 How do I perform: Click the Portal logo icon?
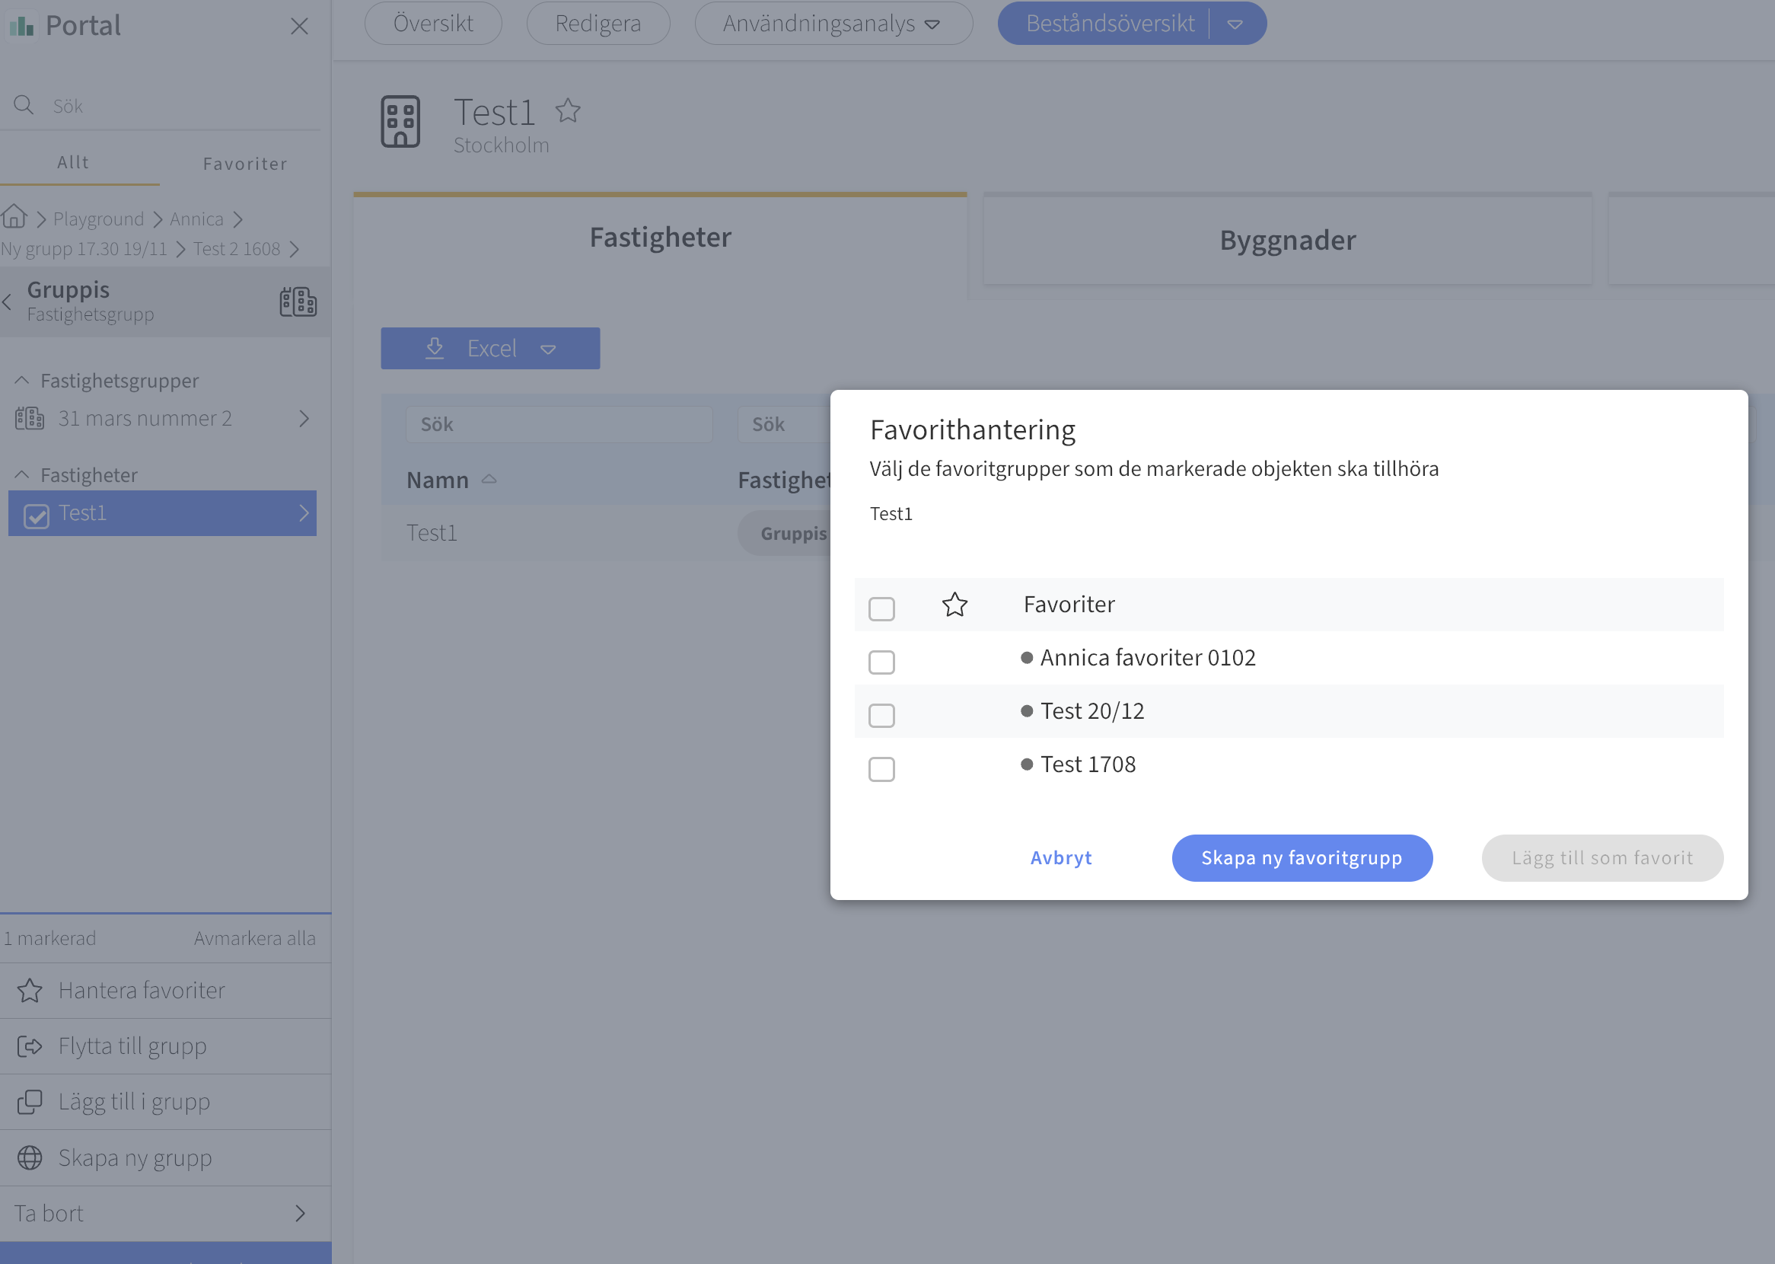(22, 26)
